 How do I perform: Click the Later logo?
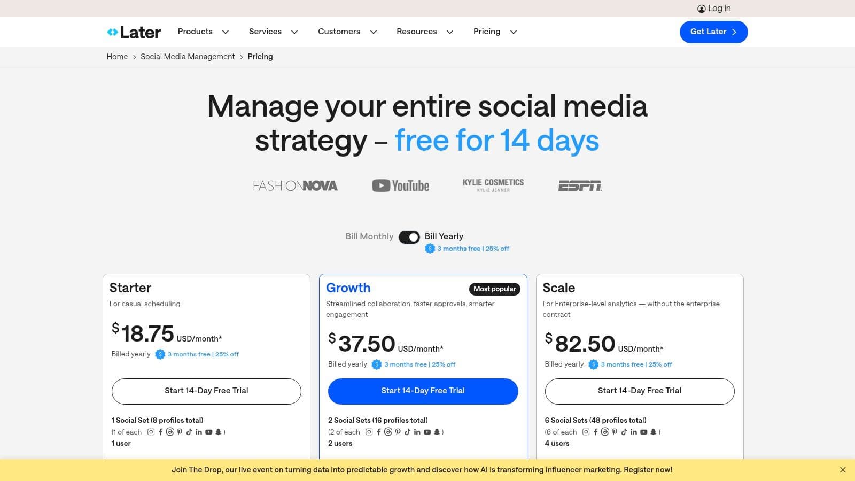pos(134,32)
